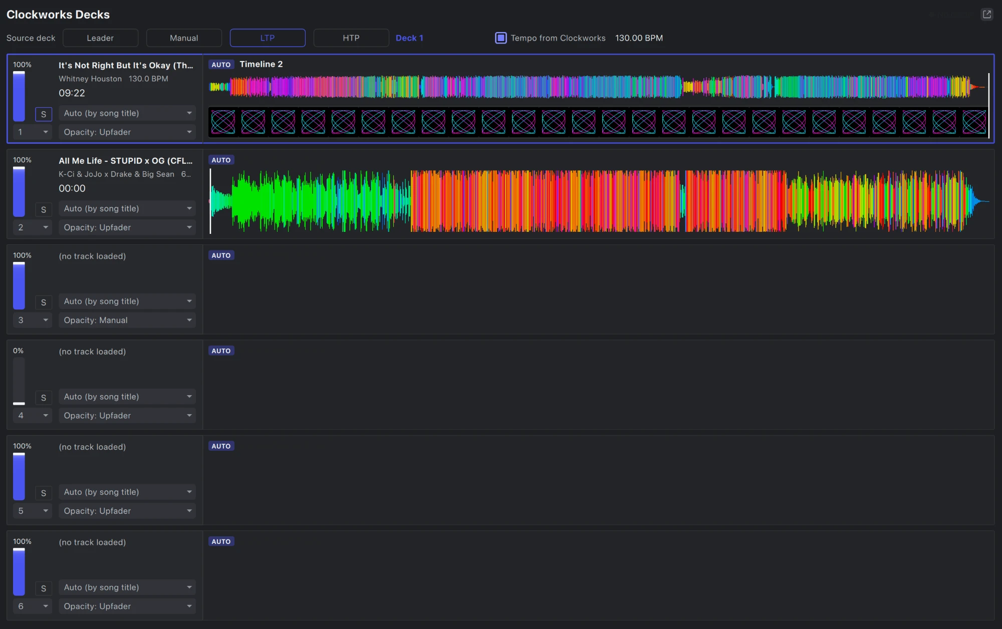
Task: Open deck 4 Auto (by song title) dropdown
Action: coord(127,397)
